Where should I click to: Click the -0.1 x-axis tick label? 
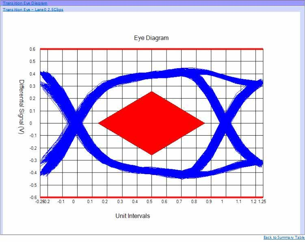click(61, 201)
